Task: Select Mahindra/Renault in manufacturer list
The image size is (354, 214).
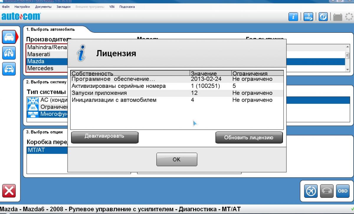Action: coord(47,47)
